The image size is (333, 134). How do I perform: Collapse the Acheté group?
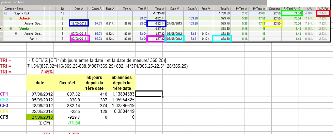click(11, 18)
